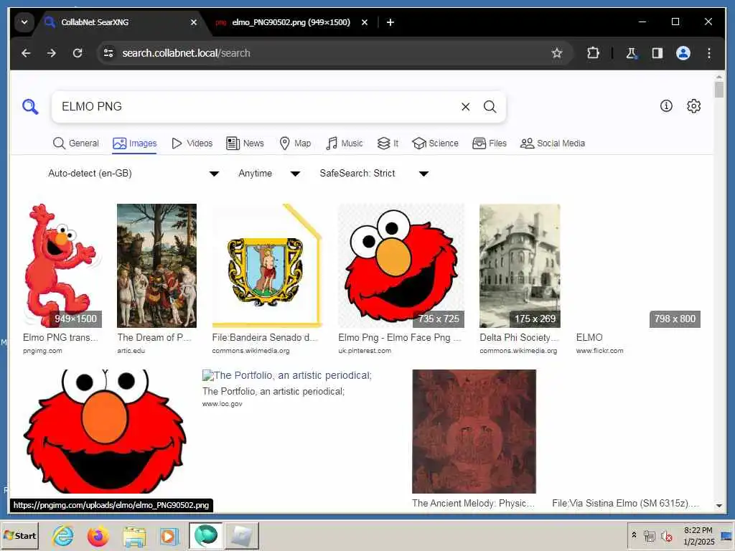Viewport: 735px width, 551px height.
Task: Select the Social Media category
Action: click(x=553, y=143)
